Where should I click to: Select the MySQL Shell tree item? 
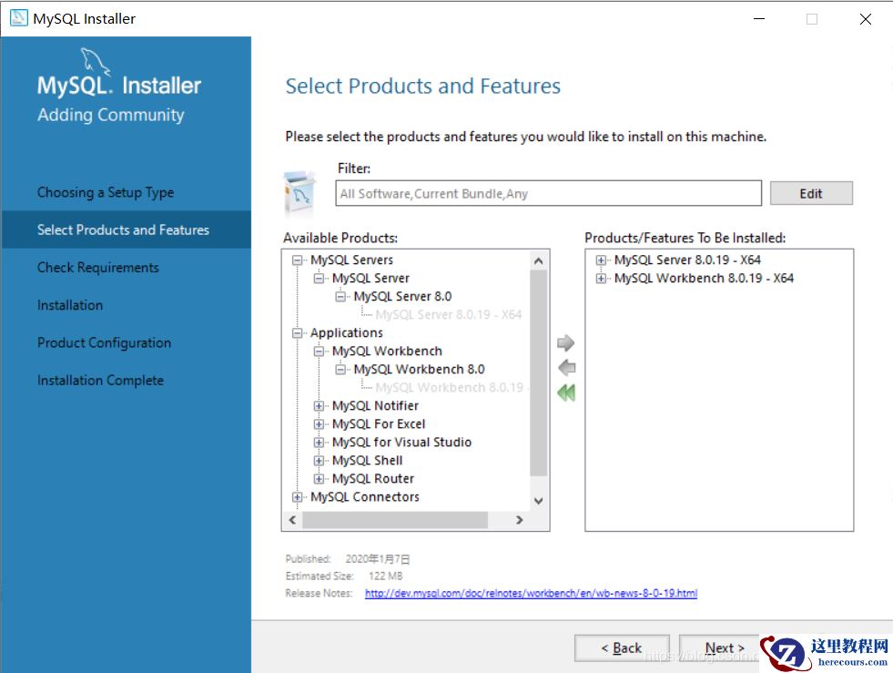[x=368, y=461]
